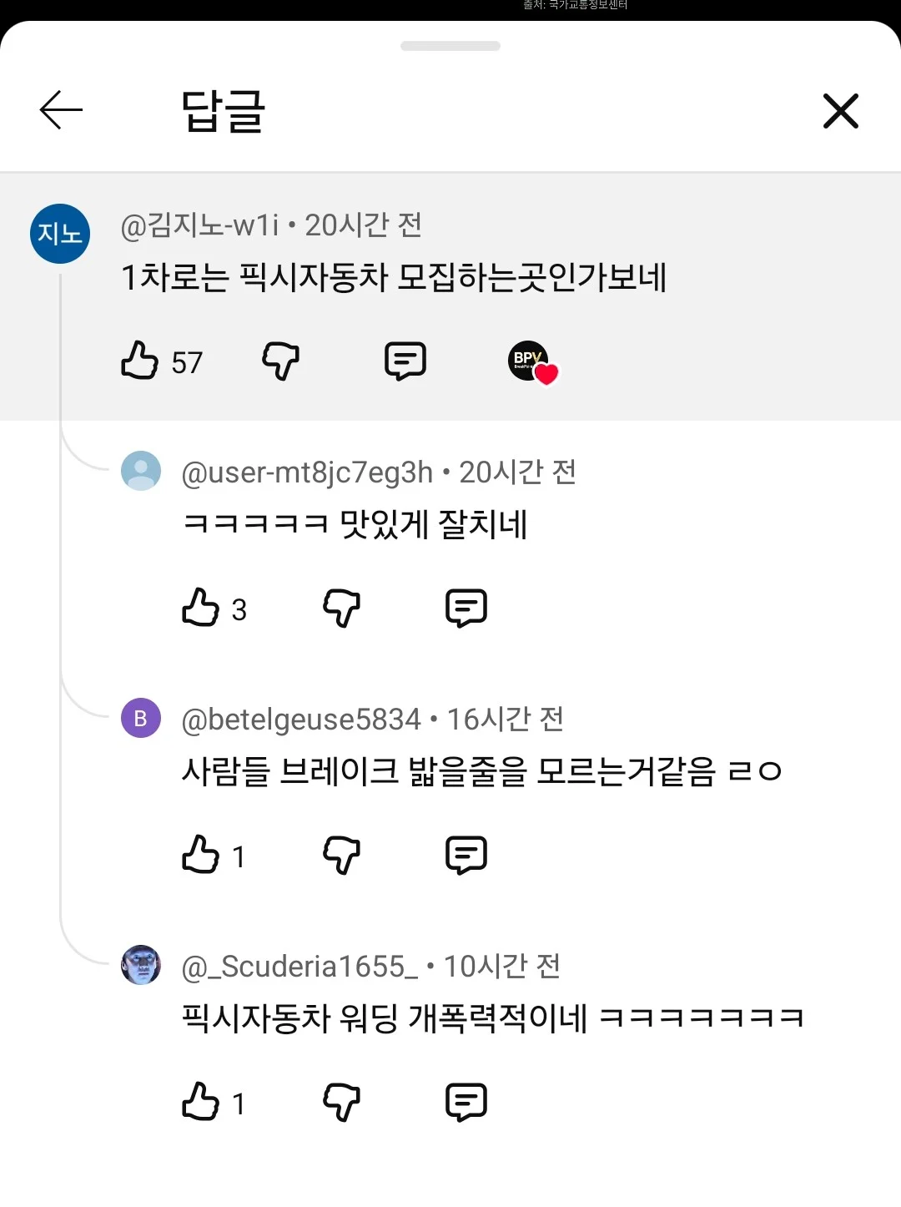
Task: Open @_Scuderia1655_'s channel via username
Action: point(299,967)
